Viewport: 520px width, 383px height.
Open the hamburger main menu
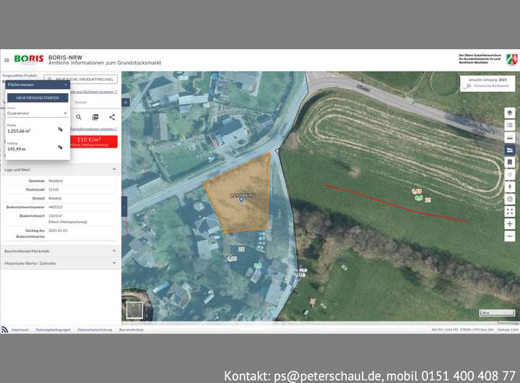[6, 60]
